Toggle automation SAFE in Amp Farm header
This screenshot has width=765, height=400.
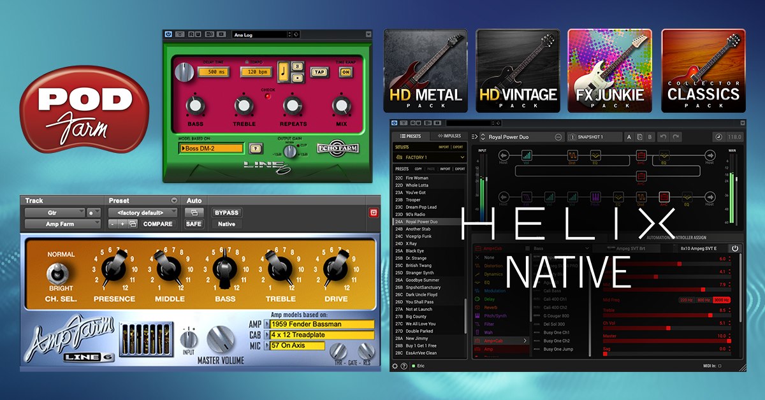tap(194, 224)
